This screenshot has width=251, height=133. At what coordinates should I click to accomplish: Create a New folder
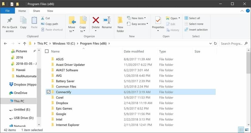point(120,25)
